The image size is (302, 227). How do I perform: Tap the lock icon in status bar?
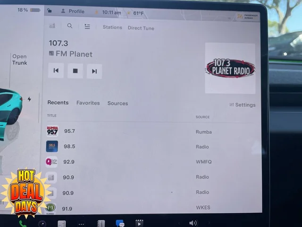50,10
